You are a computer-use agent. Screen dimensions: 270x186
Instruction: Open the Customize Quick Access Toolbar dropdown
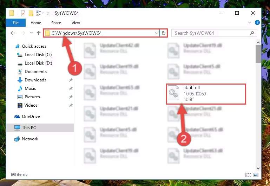tap(48, 13)
